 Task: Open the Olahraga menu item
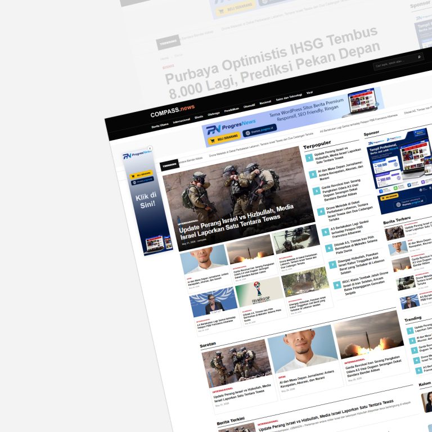coord(214,114)
